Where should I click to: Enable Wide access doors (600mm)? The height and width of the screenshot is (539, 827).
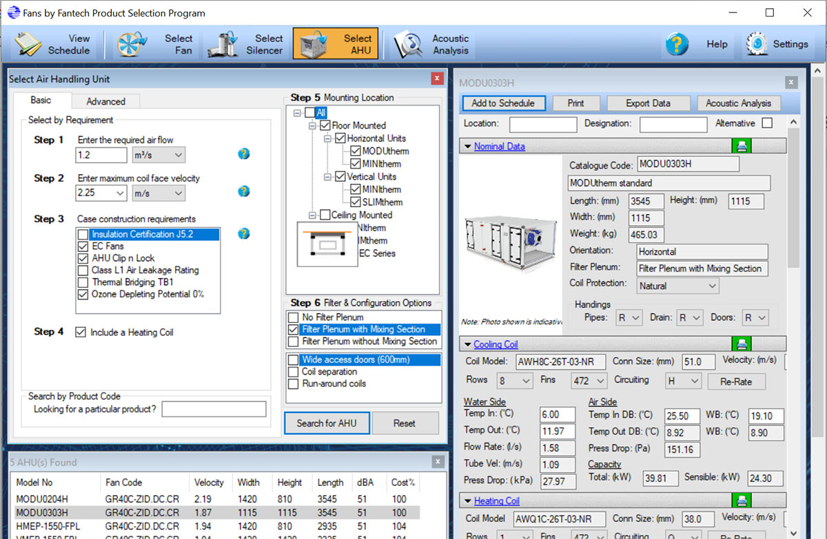294,359
